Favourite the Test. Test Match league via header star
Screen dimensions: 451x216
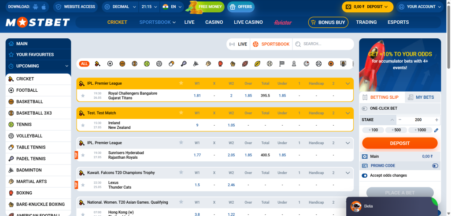pyautogui.click(x=181, y=112)
